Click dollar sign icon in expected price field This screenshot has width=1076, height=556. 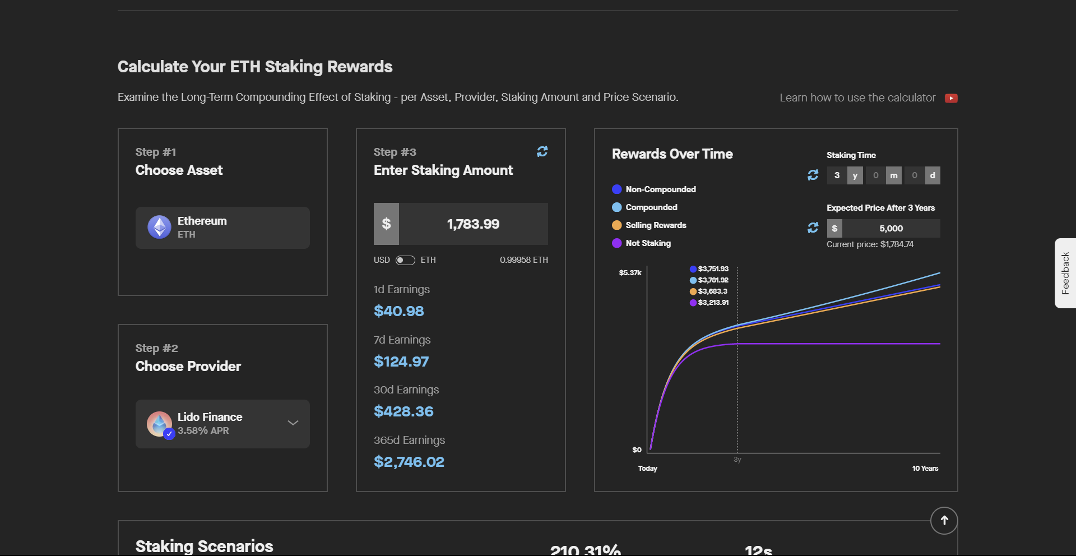[834, 228]
